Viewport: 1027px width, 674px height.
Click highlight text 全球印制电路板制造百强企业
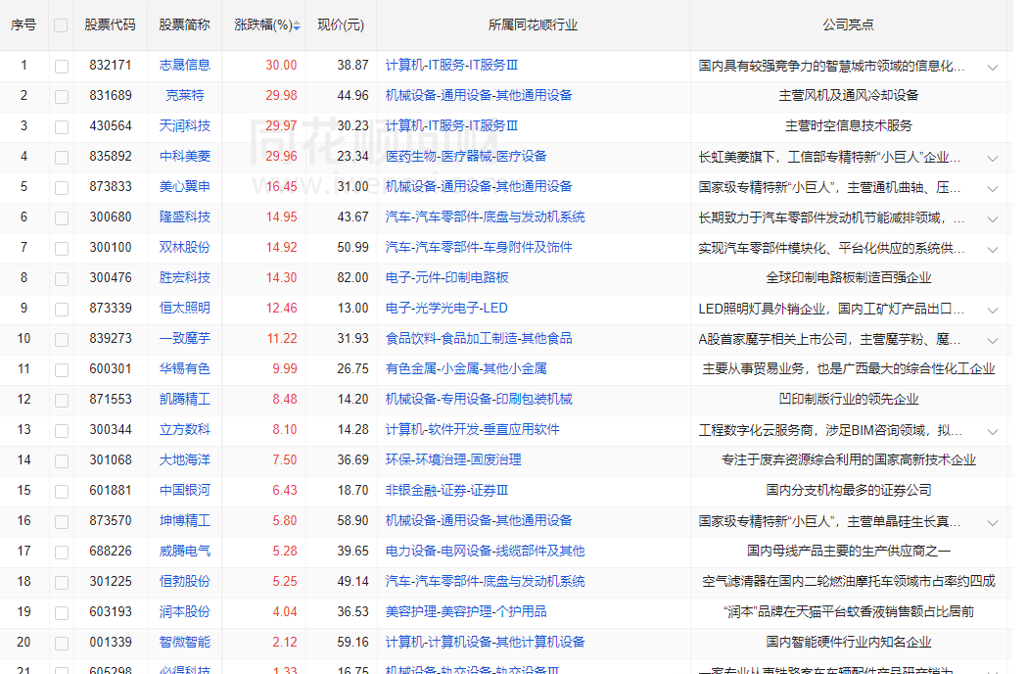pyautogui.click(x=848, y=277)
